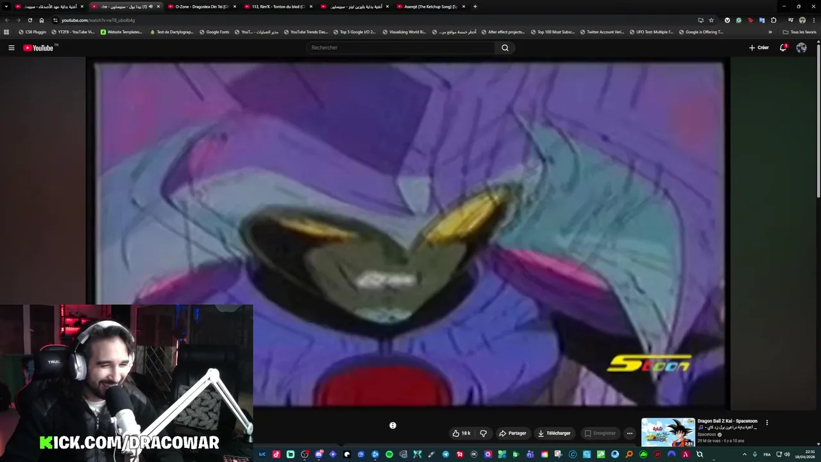Bookmark this page with the star
The height and width of the screenshot is (462, 821).
pyautogui.click(x=711, y=20)
